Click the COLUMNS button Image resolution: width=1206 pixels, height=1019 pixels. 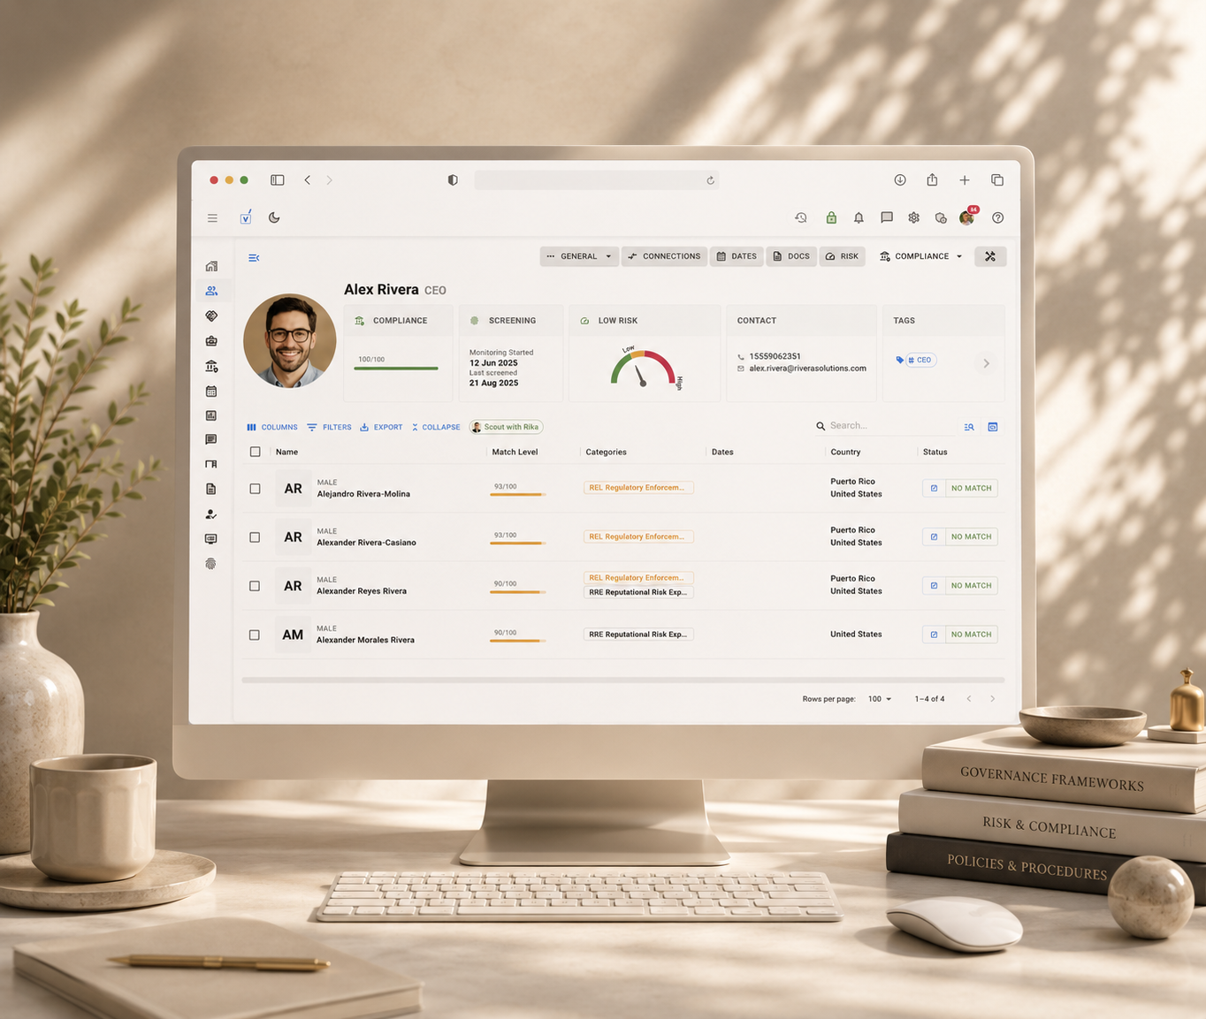pyautogui.click(x=272, y=427)
